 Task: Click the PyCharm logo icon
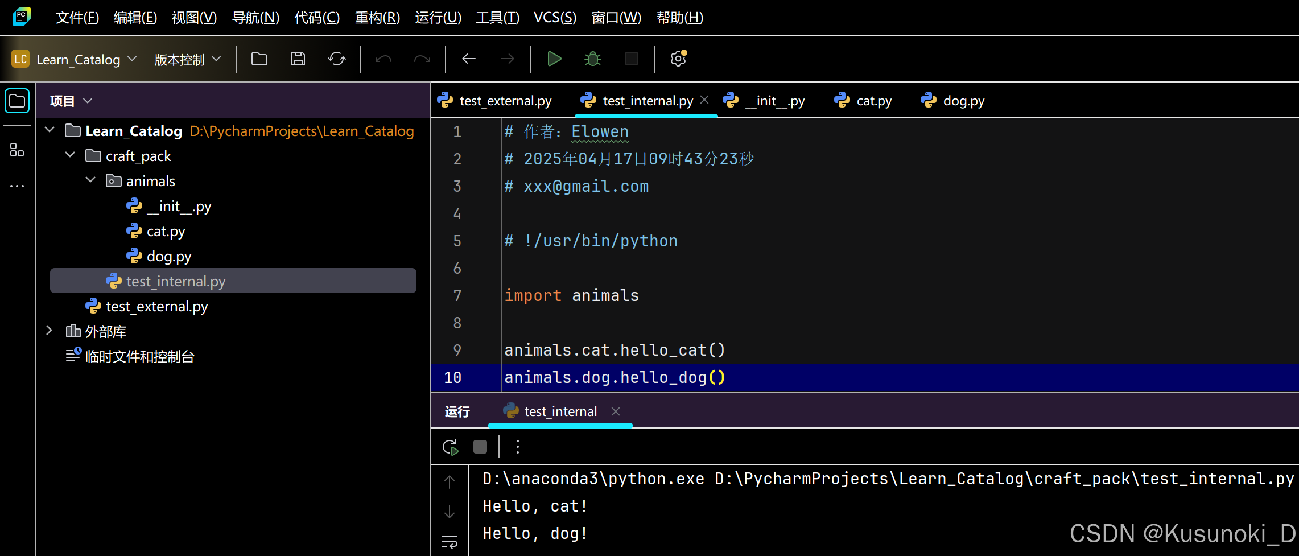tap(21, 17)
